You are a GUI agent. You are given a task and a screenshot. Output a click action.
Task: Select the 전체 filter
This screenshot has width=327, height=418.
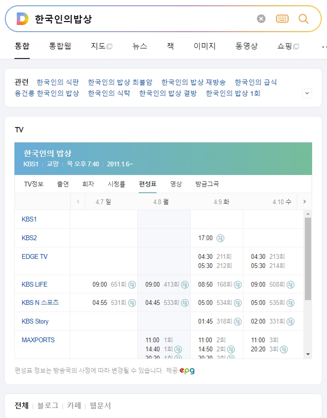(x=21, y=406)
